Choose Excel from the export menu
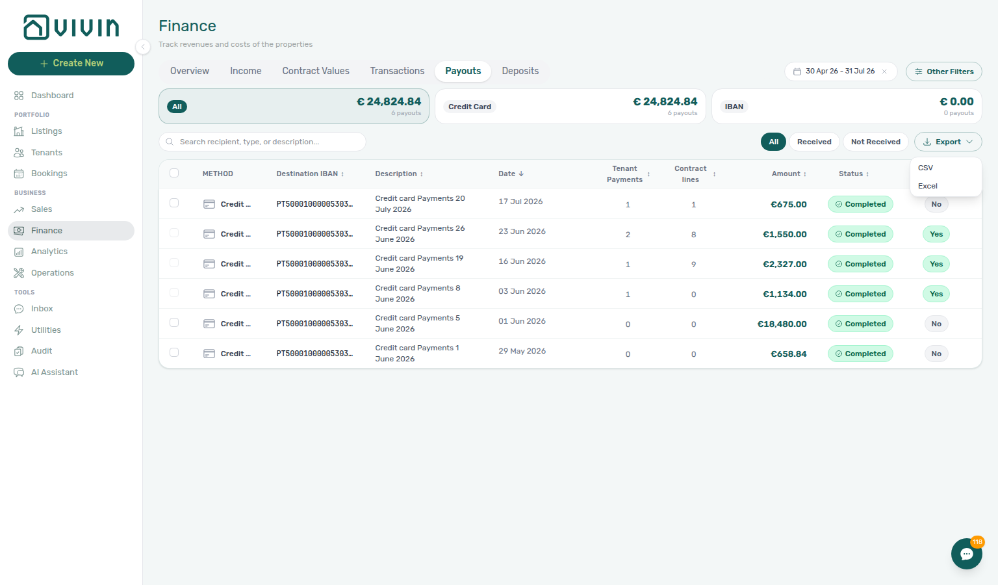 point(946,186)
